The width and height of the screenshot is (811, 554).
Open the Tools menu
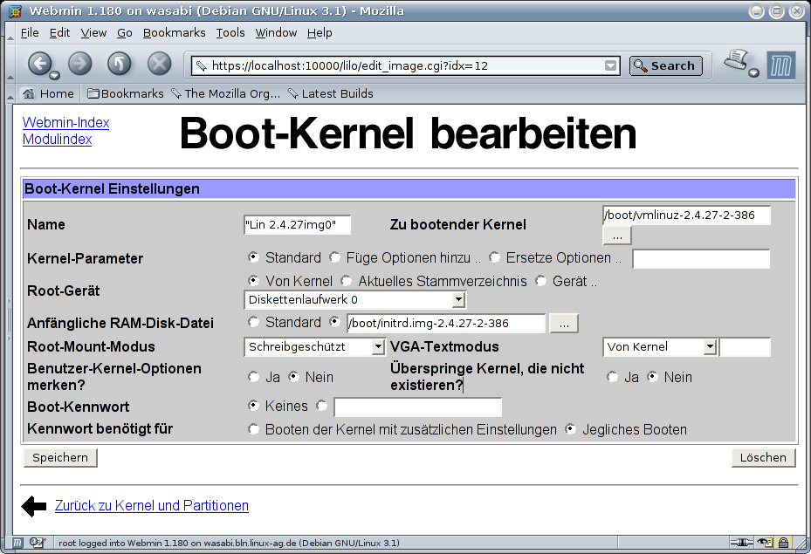pos(230,32)
